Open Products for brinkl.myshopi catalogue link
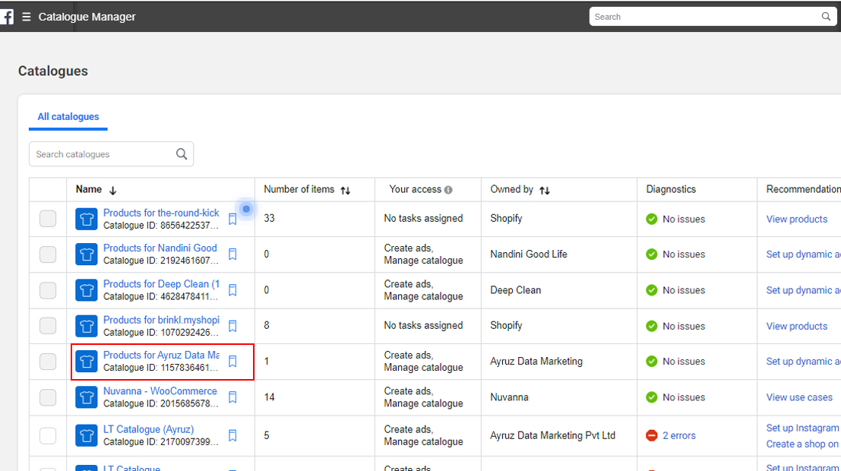Screen dimensions: 841x471 [x=161, y=320]
